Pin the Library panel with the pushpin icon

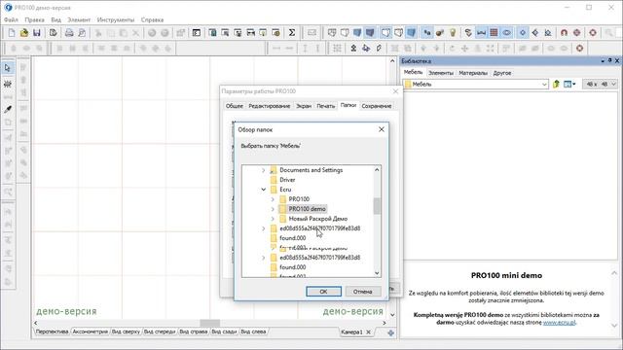pyautogui.click(x=609, y=60)
